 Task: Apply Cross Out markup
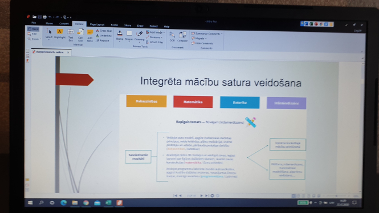(x=104, y=31)
